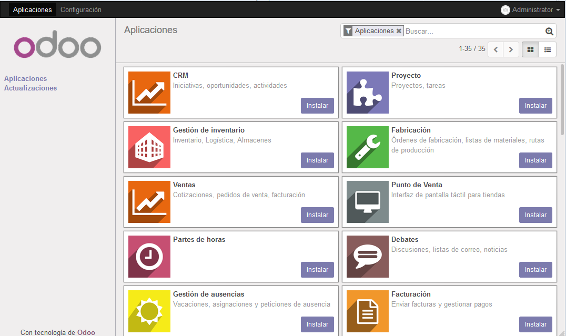The height and width of the screenshot is (336, 566).
Task: Click the Debates speech bubble icon
Action: coord(368,257)
